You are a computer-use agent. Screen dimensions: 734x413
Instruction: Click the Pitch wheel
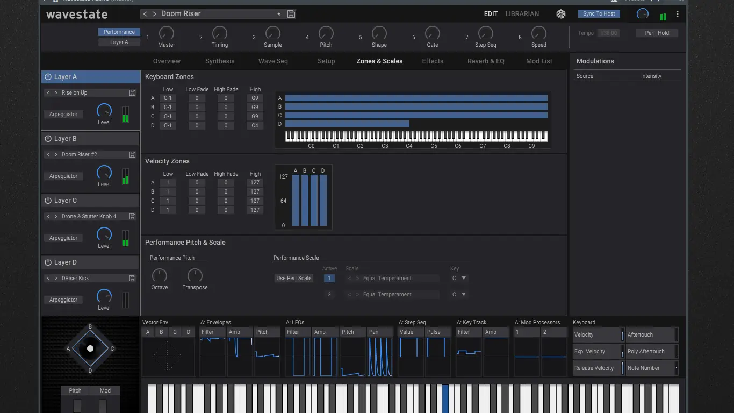[x=77, y=406]
